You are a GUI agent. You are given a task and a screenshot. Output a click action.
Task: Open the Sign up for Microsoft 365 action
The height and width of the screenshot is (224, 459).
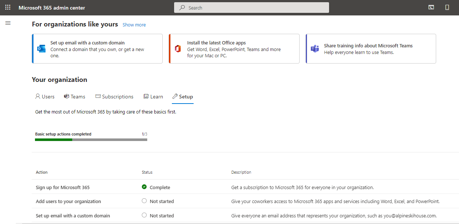tap(63, 187)
